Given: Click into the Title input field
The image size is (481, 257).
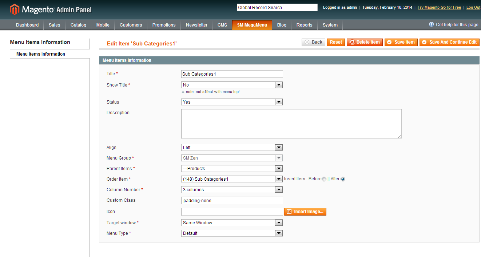Looking at the screenshot, I should (x=232, y=74).
